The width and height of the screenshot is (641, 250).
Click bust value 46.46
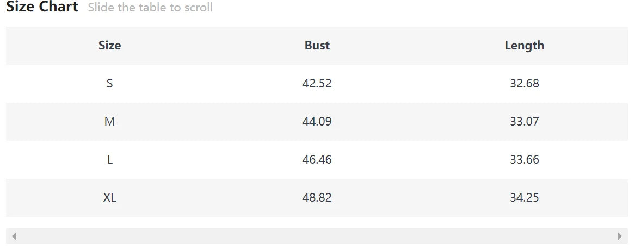point(317,159)
